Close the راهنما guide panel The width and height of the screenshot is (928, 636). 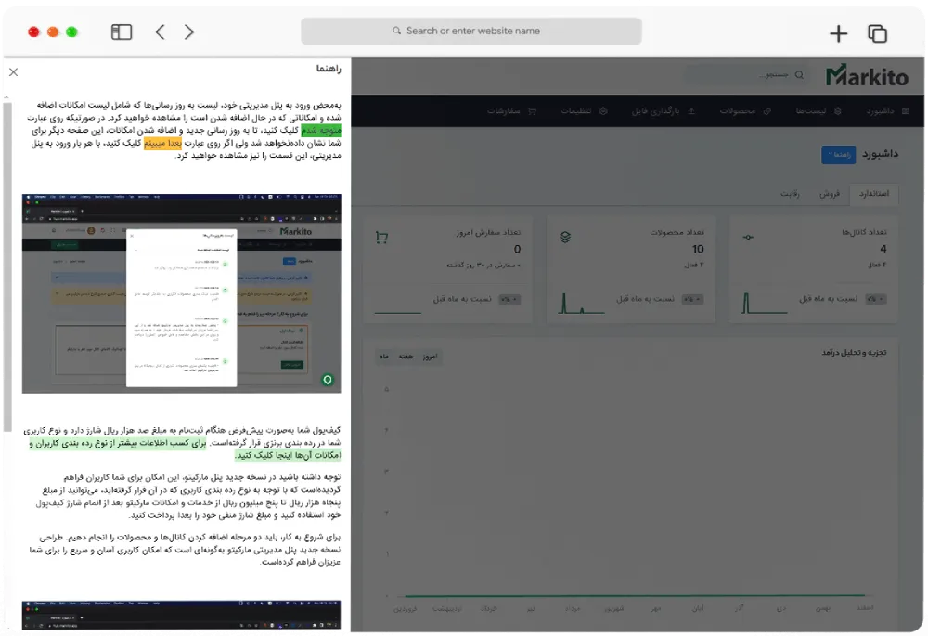[x=14, y=72]
